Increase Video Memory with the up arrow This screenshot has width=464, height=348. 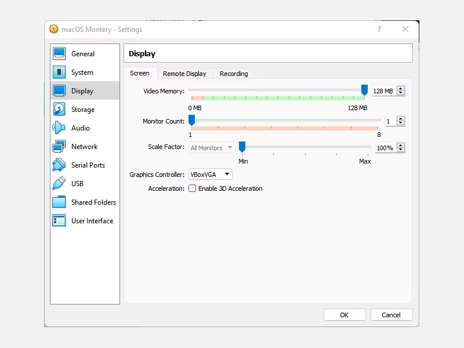[x=401, y=89]
